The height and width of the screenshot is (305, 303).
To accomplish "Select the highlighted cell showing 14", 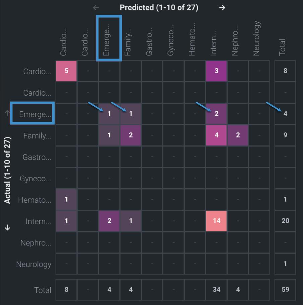I will click(x=217, y=221).
